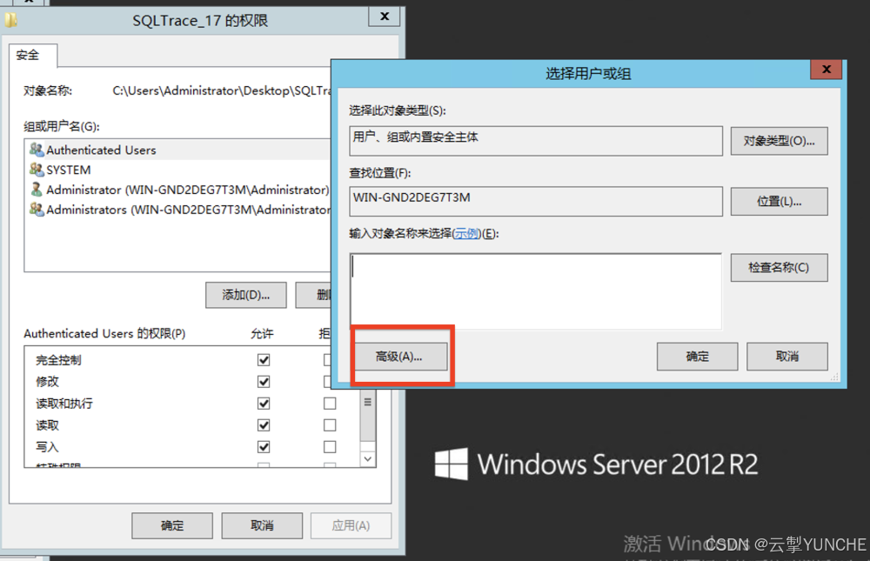Click 对象类型(O)... button
This screenshot has width=870, height=561.
point(779,141)
